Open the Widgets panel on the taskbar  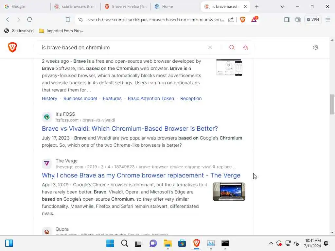point(9,243)
